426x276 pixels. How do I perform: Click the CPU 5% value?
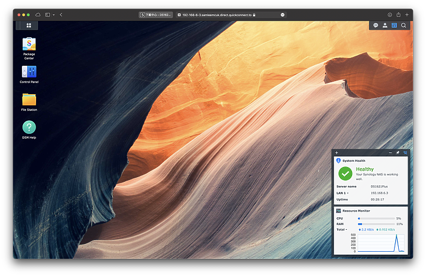click(399, 219)
